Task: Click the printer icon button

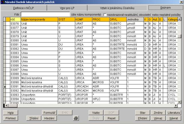Action: tap(76, 118)
